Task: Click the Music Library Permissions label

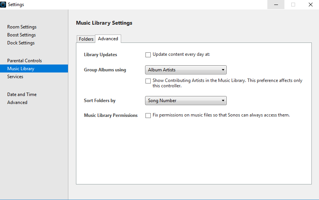Action: pyautogui.click(x=111, y=115)
